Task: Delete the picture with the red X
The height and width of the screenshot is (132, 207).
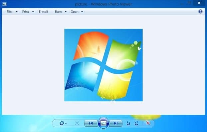Action: [148, 123]
